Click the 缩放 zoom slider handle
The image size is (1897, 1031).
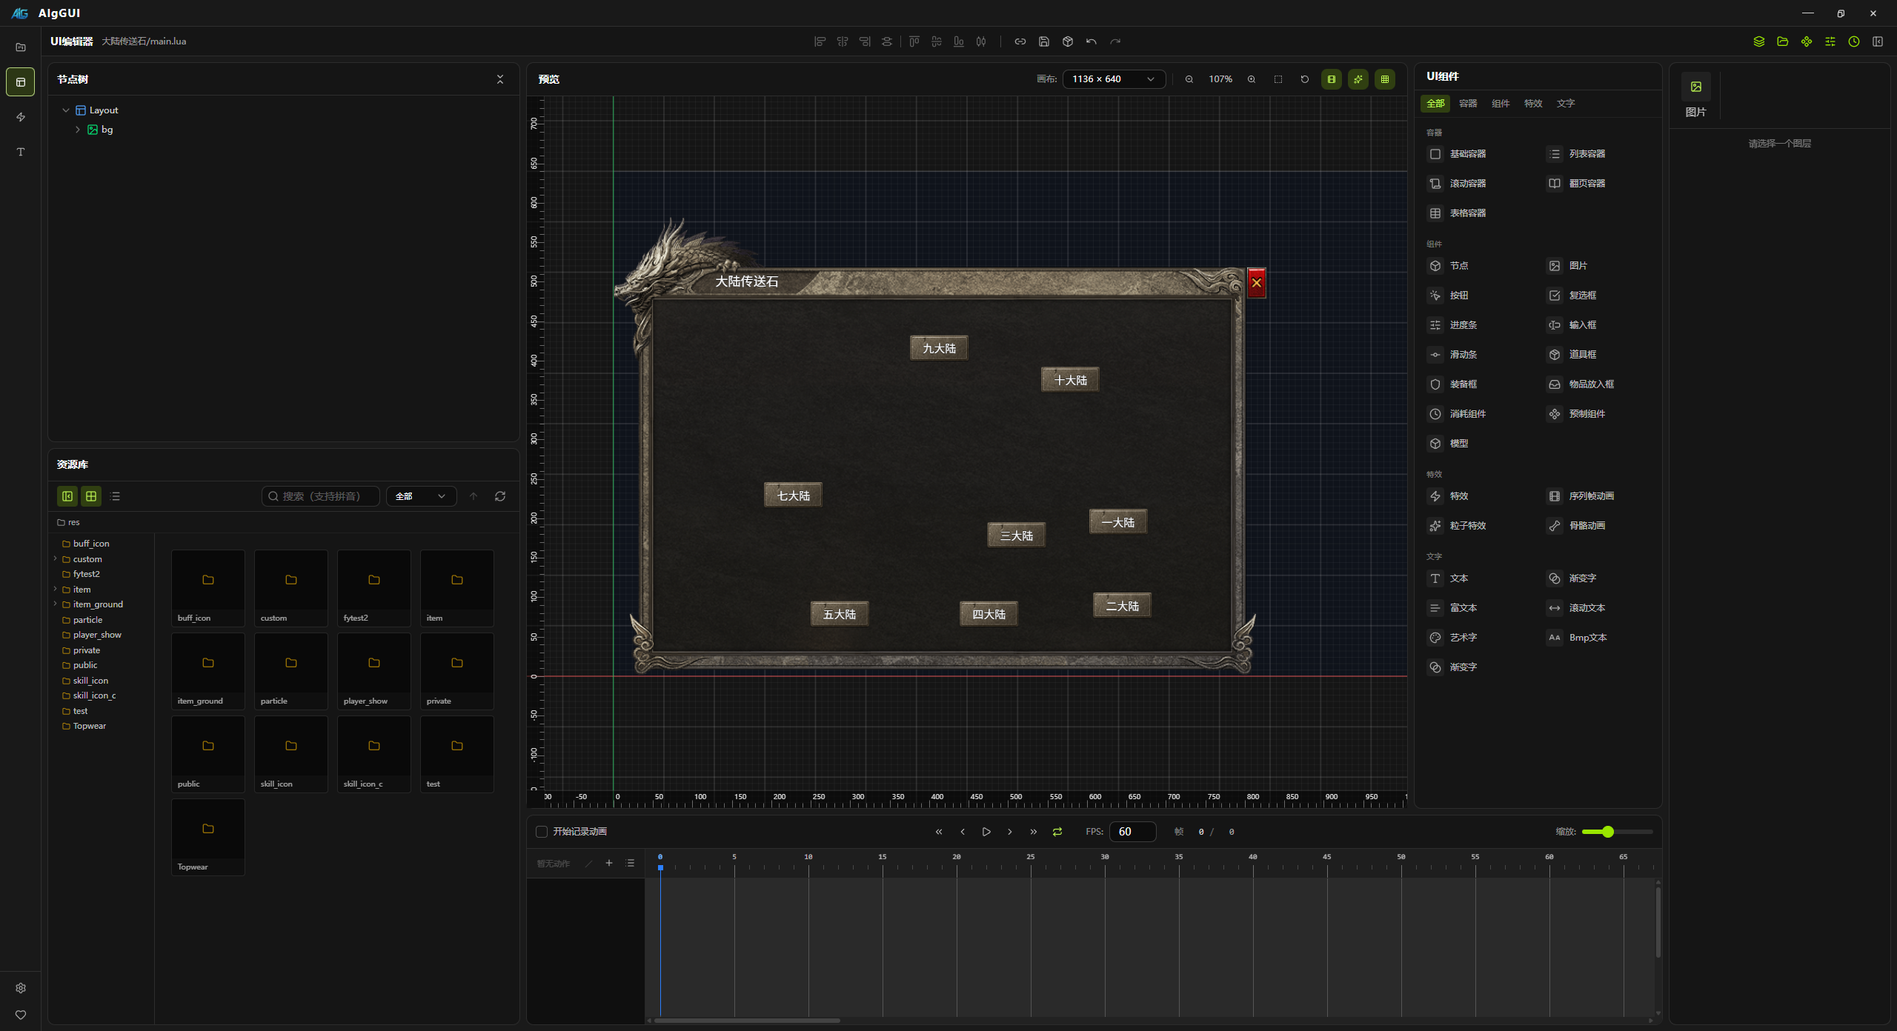coord(1607,832)
